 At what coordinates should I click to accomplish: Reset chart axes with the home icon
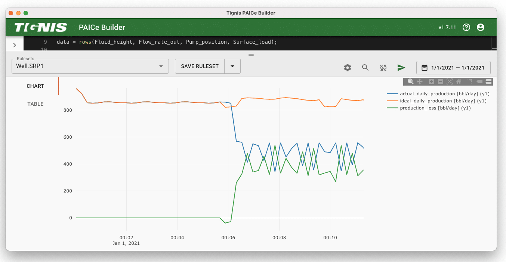pyautogui.click(x=459, y=81)
